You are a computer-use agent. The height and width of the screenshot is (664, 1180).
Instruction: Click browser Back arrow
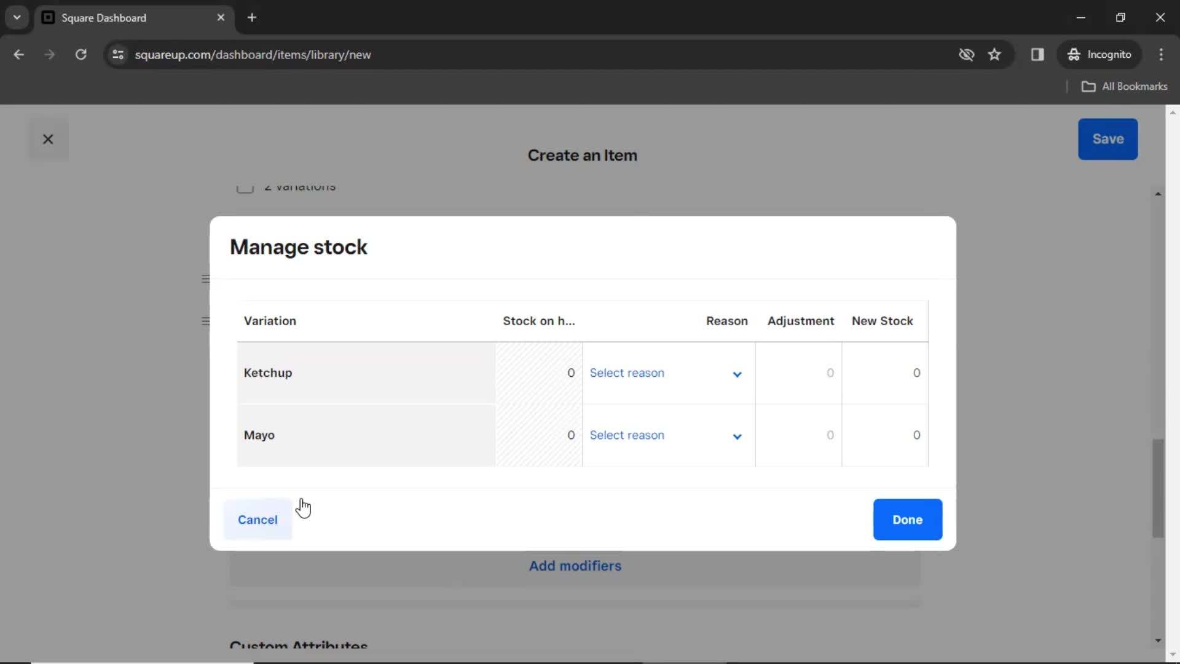click(x=19, y=55)
